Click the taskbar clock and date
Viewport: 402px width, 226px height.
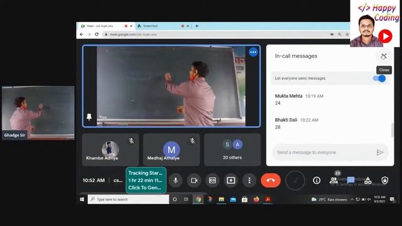click(379, 200)
